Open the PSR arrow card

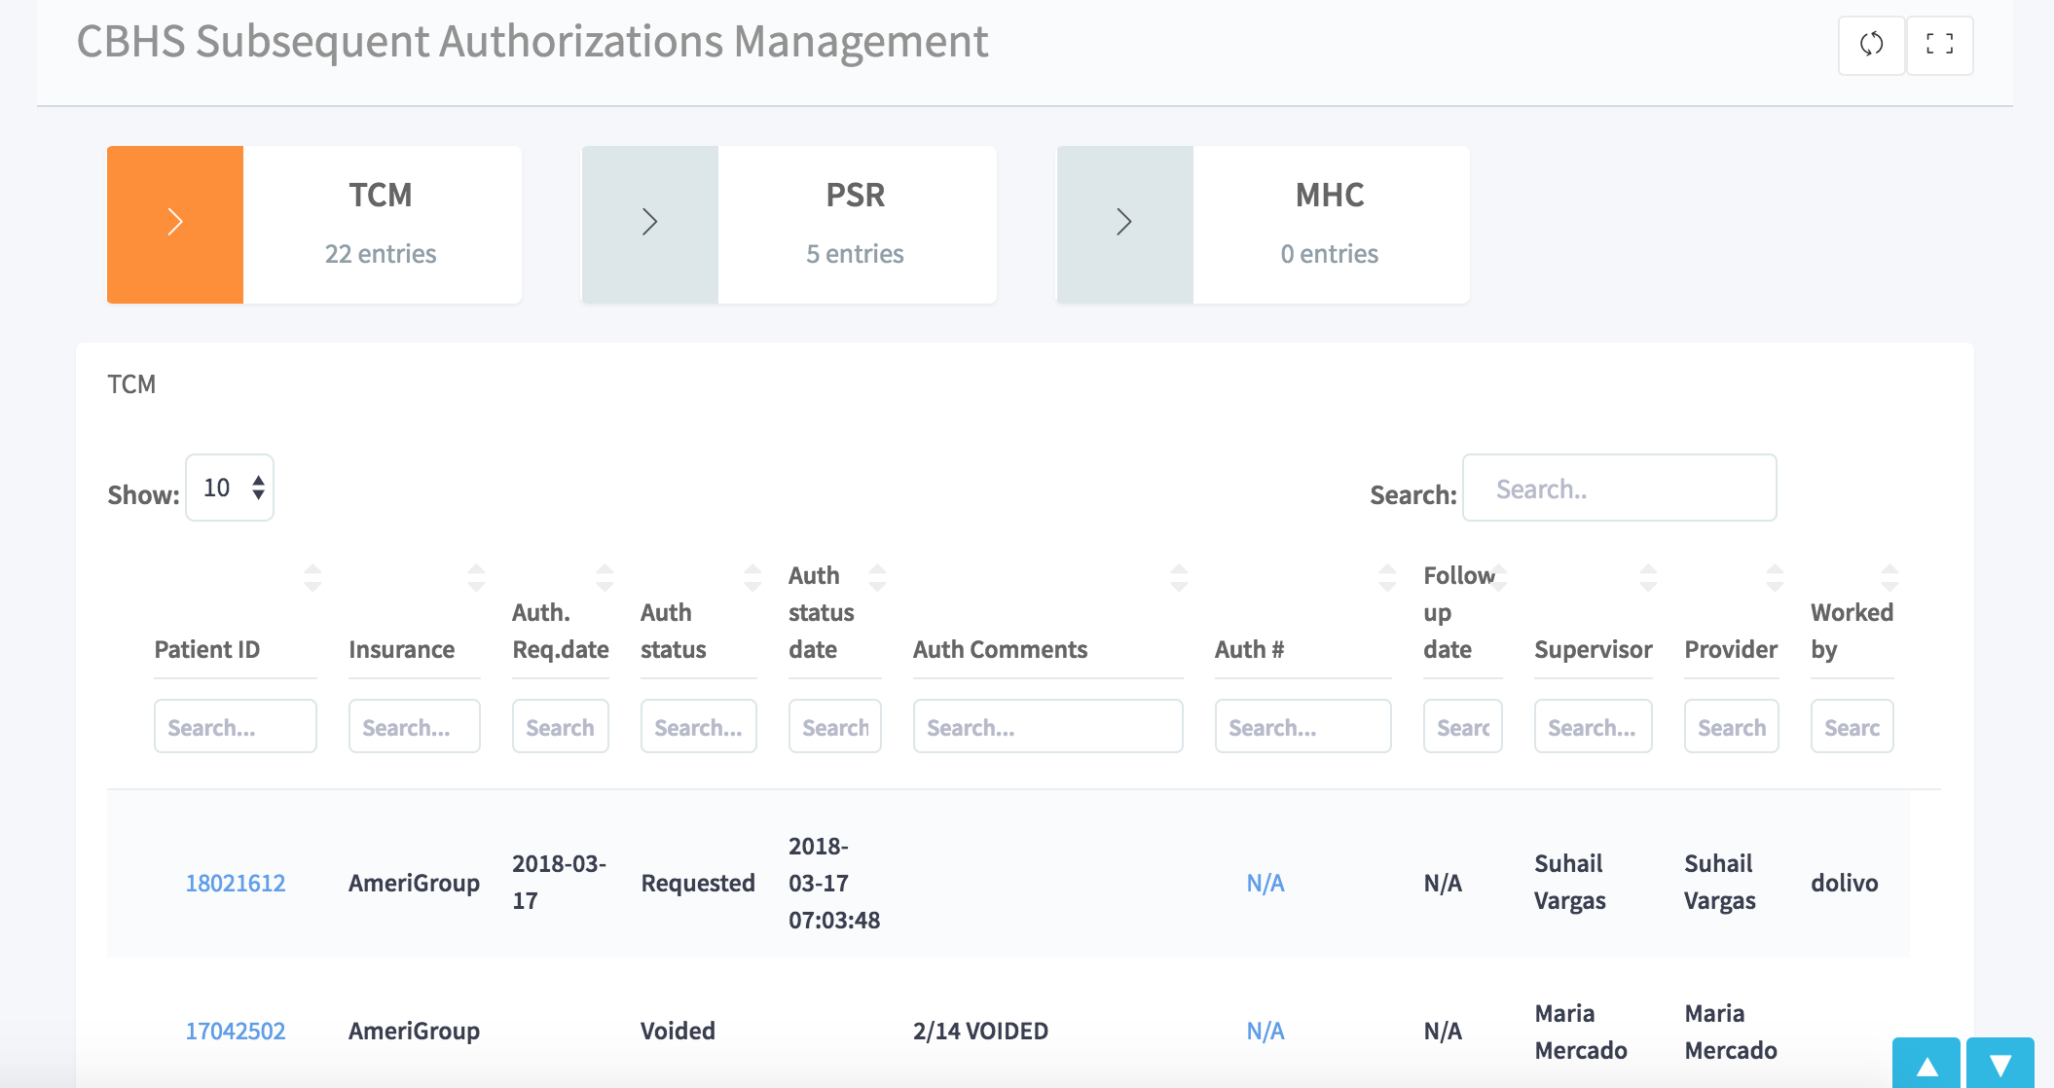click(x=650, y=224)
